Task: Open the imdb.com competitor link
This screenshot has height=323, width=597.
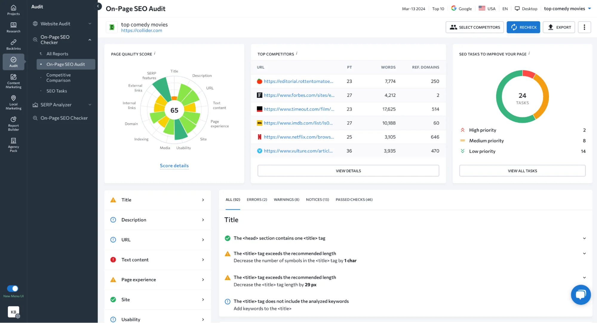Action: point(298,123)
